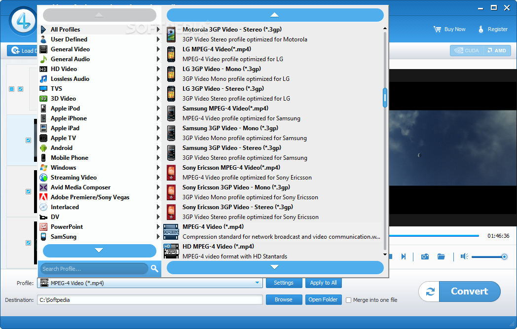Click the LG MPEG-4 Video phone icon

point(171,54)
